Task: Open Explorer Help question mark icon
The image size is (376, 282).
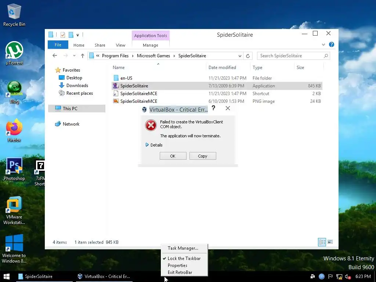Action: coord(332,44)
